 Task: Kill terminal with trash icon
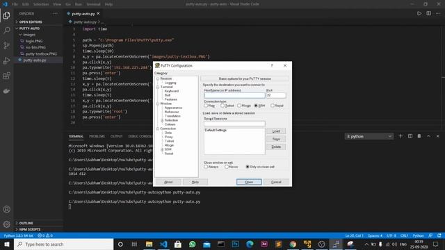pyautogui.click(x=419, y=136)
